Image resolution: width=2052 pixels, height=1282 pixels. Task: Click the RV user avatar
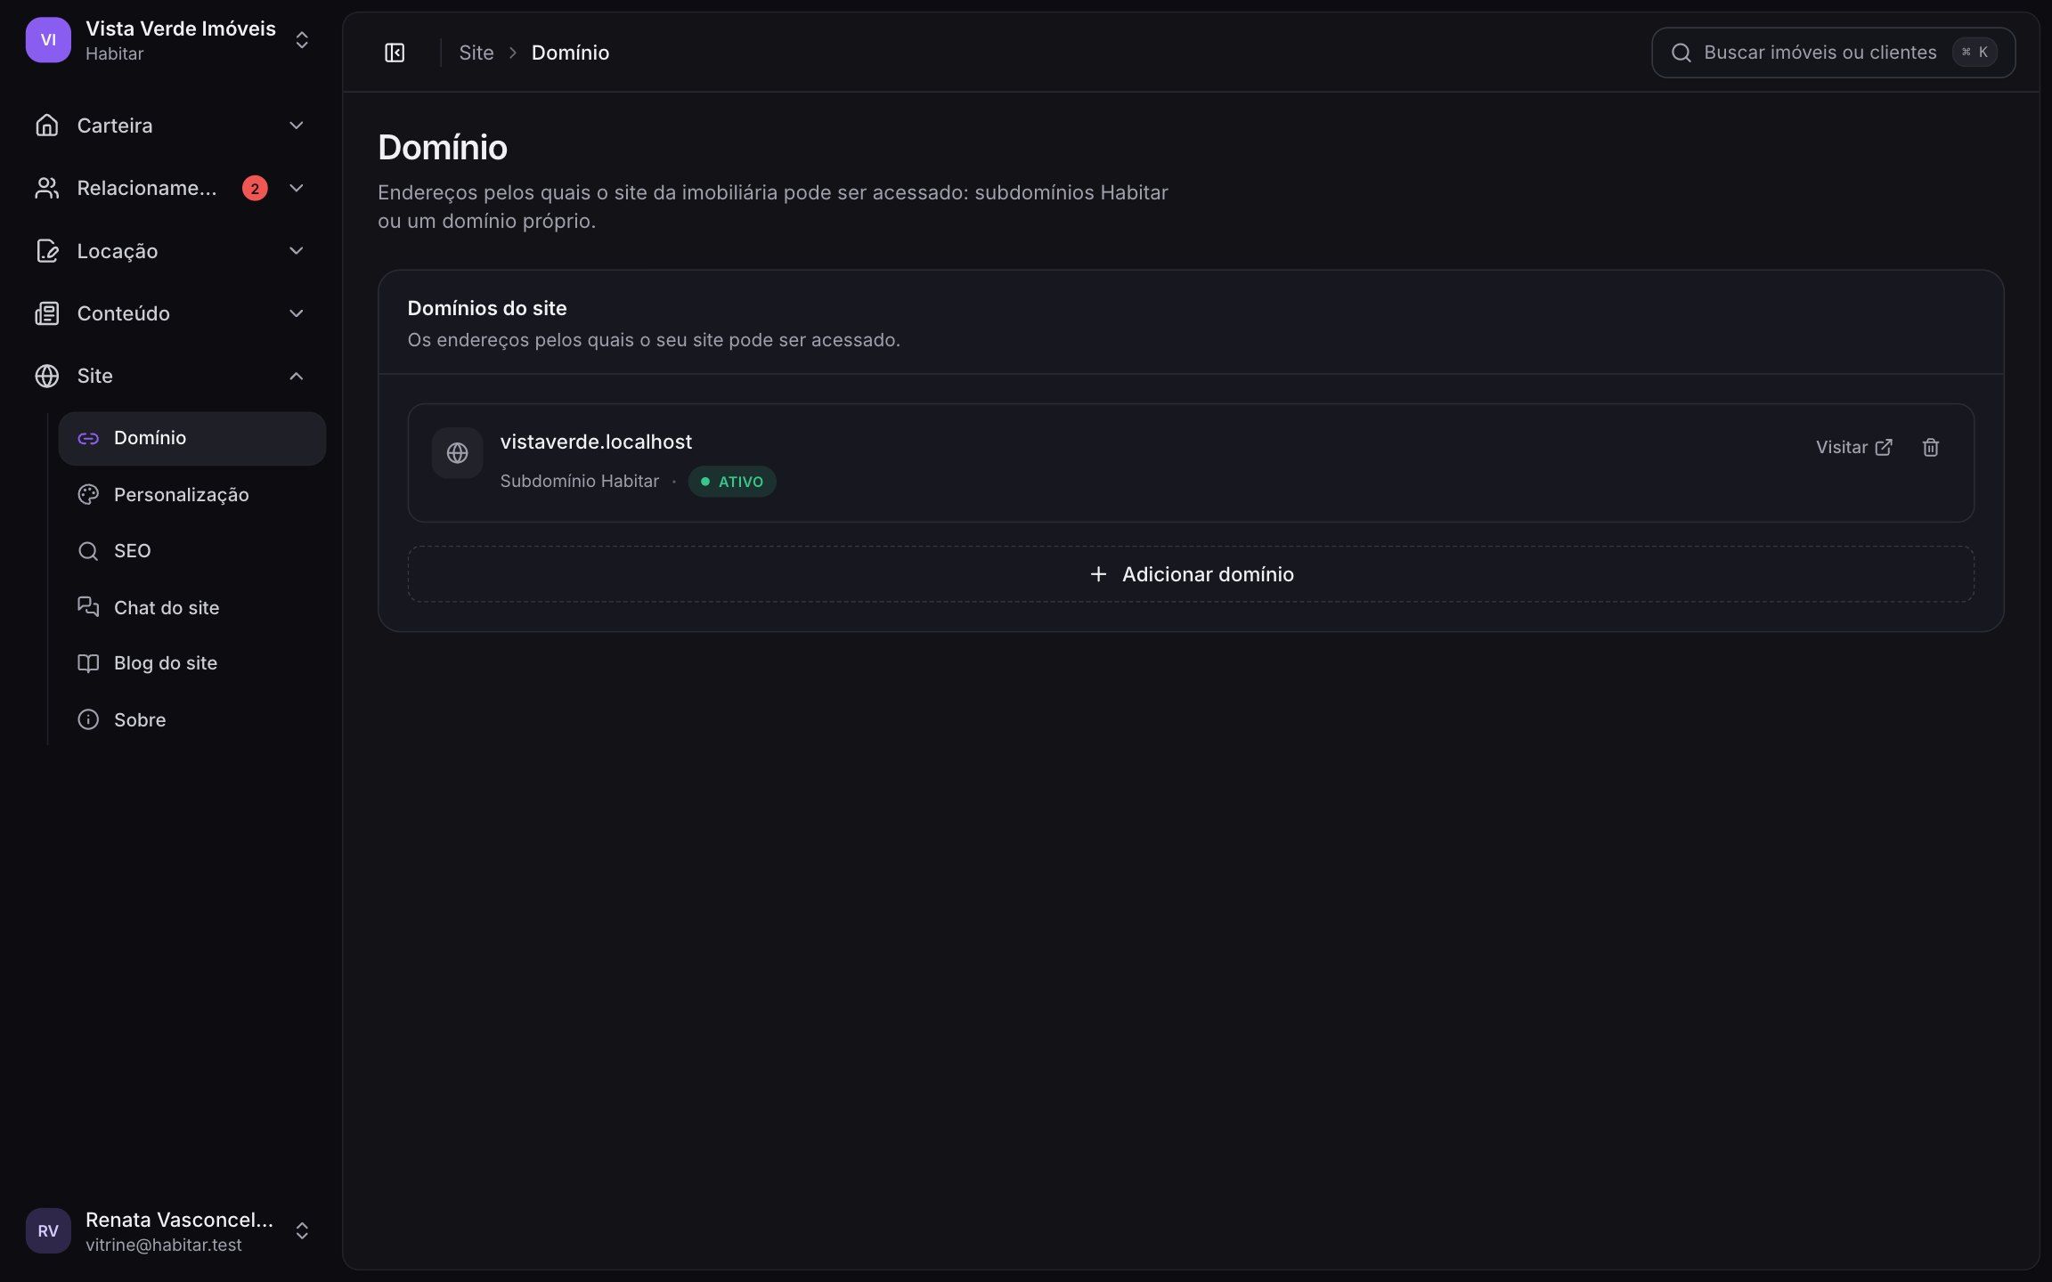[x=48, y=1230]
